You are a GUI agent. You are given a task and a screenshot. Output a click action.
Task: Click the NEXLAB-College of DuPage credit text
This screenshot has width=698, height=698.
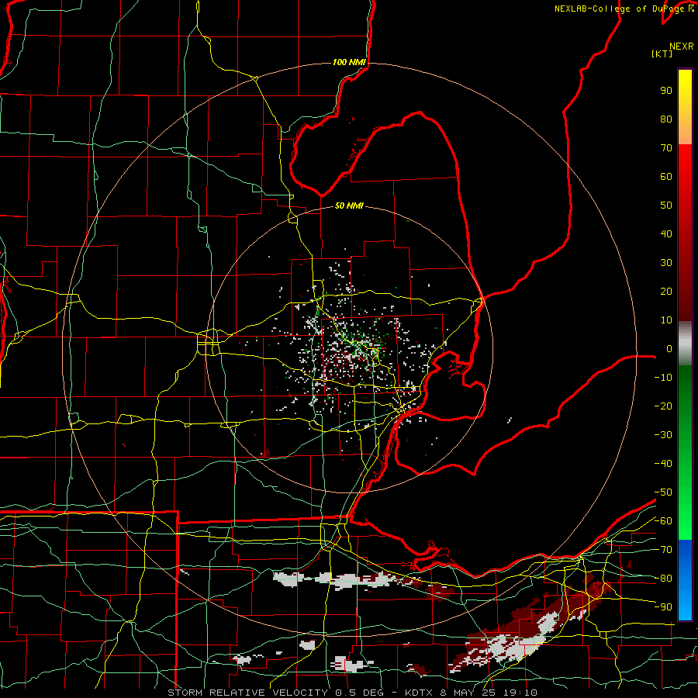coord(624,9)
